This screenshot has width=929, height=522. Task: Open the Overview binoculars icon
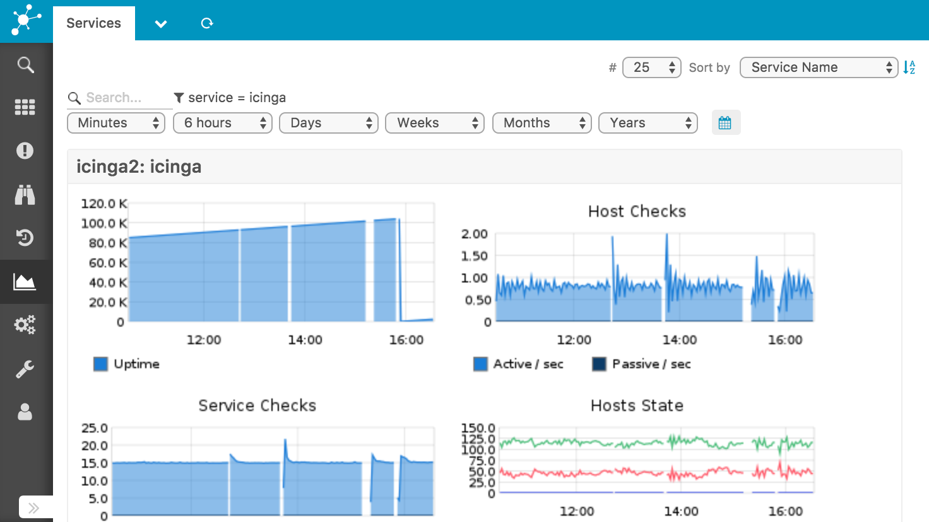pos(25,195)
